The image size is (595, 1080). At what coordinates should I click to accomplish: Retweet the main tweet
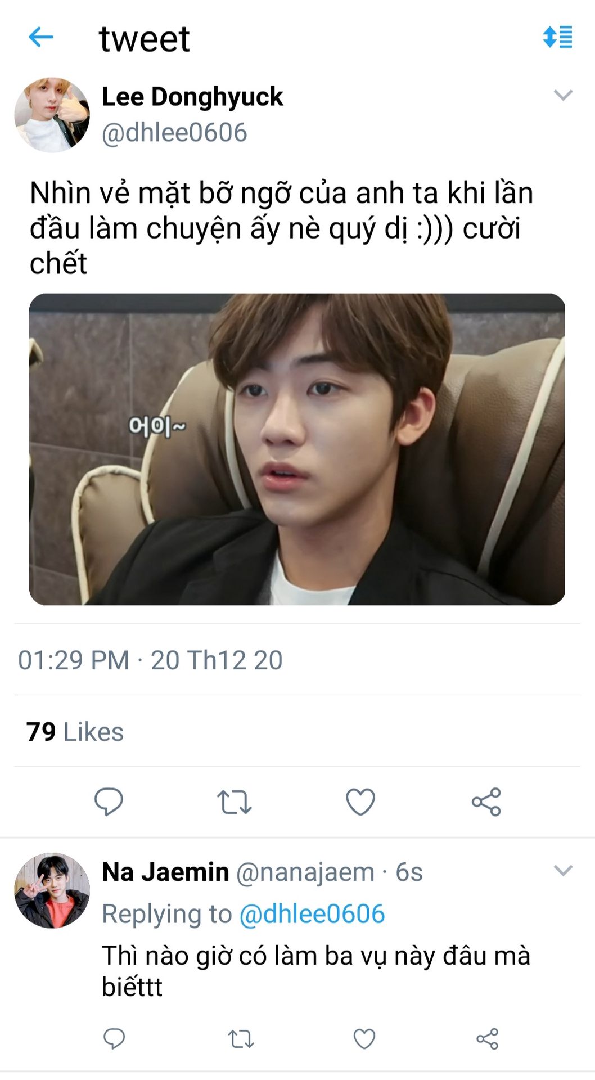click(234, 802)
